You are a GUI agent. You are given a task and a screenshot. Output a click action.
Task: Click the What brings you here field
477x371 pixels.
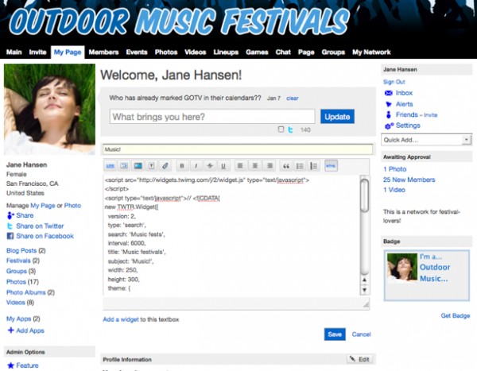pyautogui.click(x=212, y=117)
